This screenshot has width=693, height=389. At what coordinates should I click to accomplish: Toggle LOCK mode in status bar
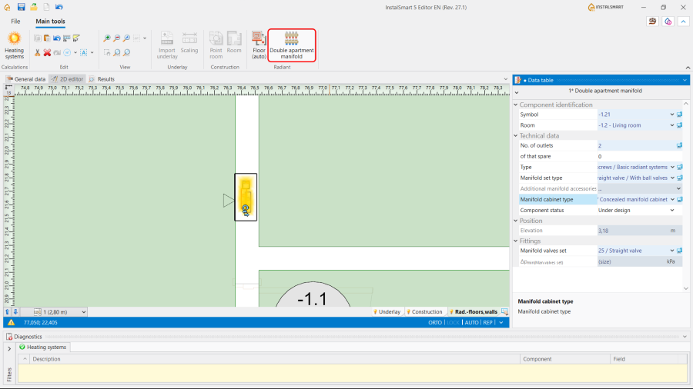click(x=453, y=322)
